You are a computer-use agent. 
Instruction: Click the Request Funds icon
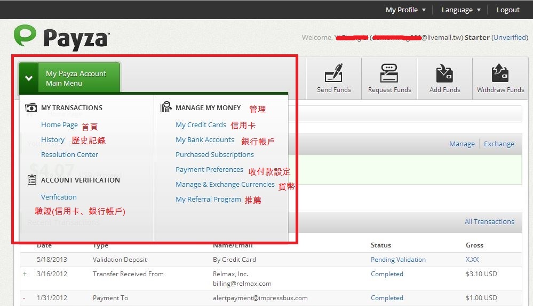389,73
